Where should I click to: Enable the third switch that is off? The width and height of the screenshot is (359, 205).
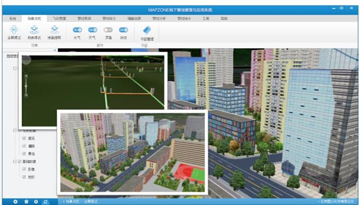click(108, 30)
